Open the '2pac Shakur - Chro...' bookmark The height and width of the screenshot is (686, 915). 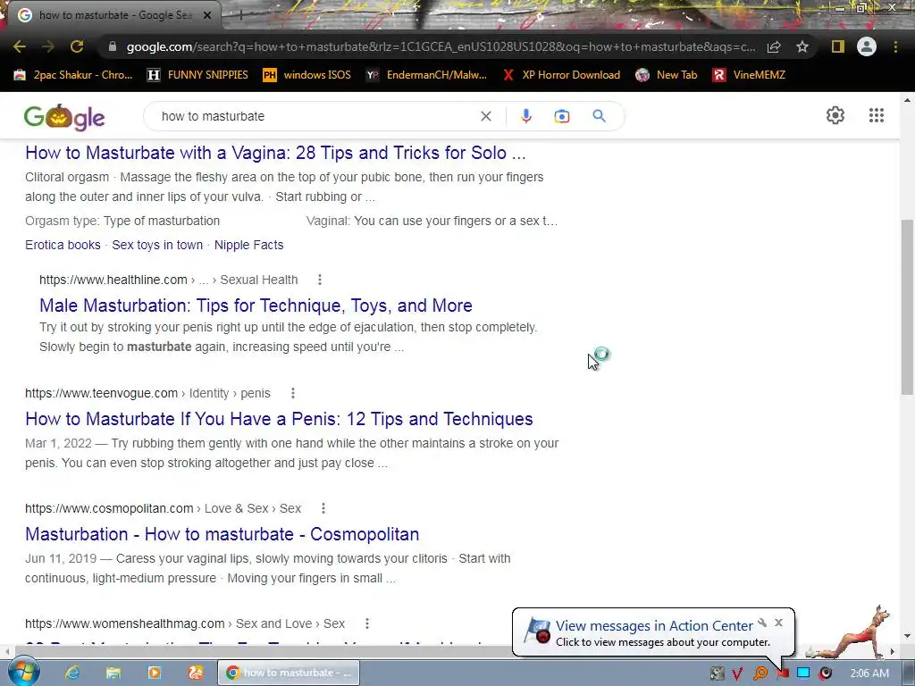[73, 75]
